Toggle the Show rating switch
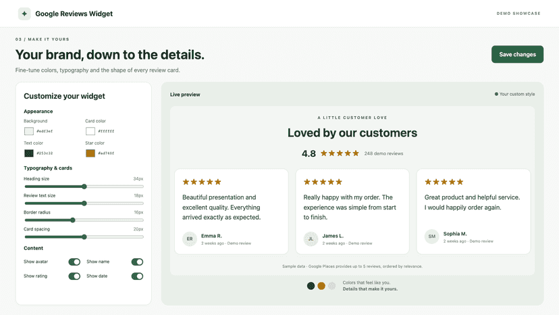This screenshot has height=315, width=559. 74,276
